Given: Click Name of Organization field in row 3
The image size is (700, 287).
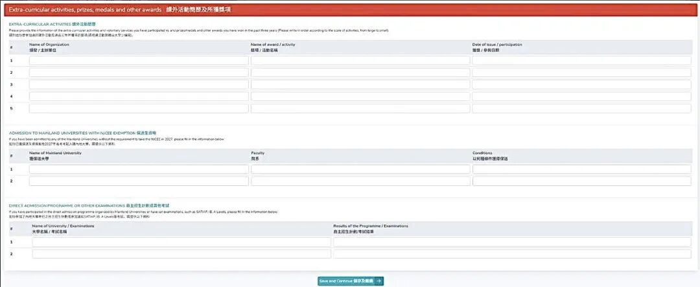Looking at the screenshot, I should [139, 84].
